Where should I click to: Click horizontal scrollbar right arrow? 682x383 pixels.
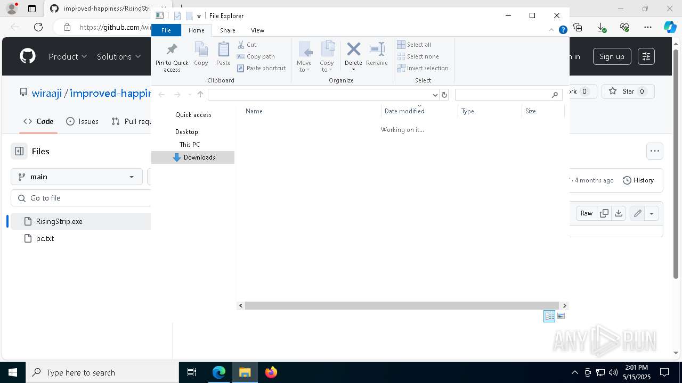565,305
